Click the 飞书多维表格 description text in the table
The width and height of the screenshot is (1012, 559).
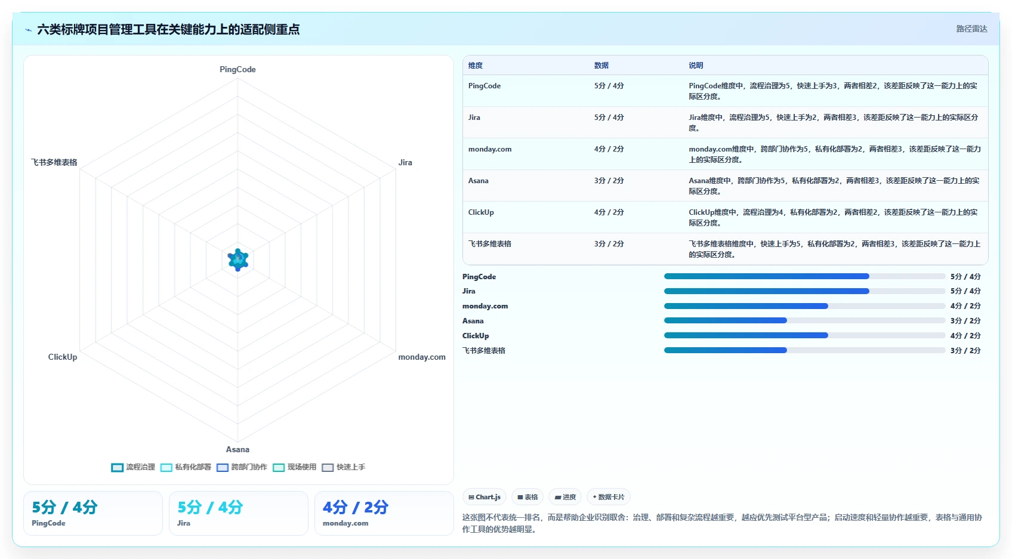click(x=835, y=249)
